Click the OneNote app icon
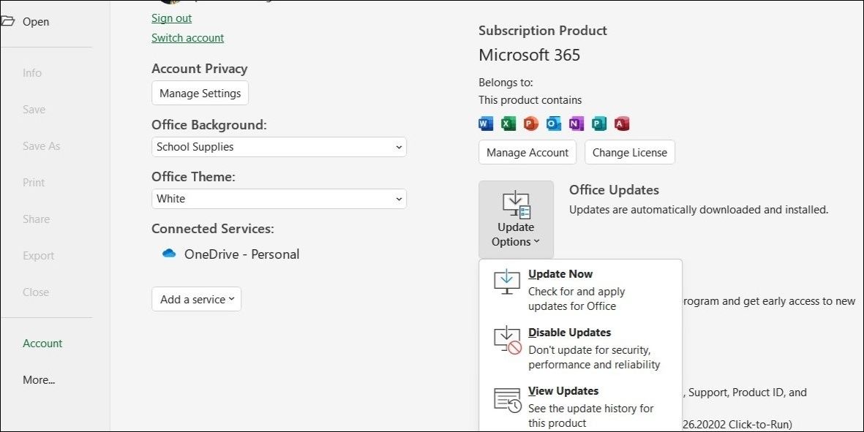 [x=576, y=124]
